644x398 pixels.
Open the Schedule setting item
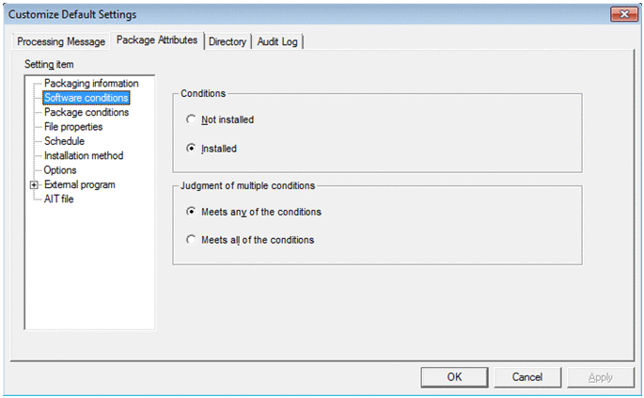click(64, 141)
